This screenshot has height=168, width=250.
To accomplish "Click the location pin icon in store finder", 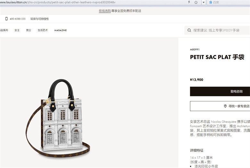I will [x=225, y=106].
